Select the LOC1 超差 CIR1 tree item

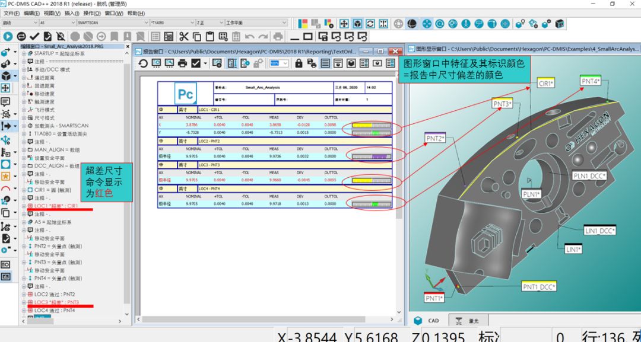click(x=56, y=206)
